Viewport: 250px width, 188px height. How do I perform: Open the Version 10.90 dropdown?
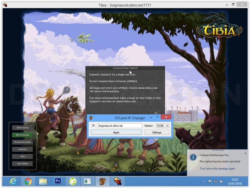(x=162, y=125)
